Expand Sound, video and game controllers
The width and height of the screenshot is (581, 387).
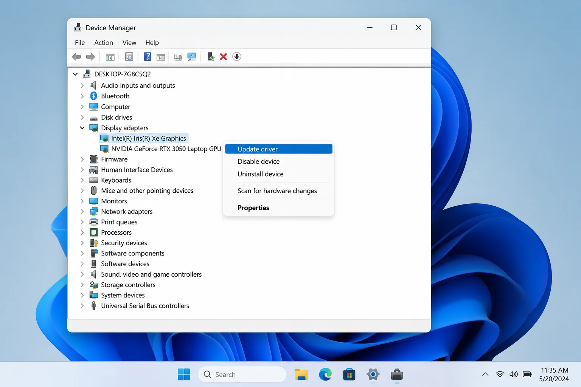pyautogui.click(x=82, y=274)
